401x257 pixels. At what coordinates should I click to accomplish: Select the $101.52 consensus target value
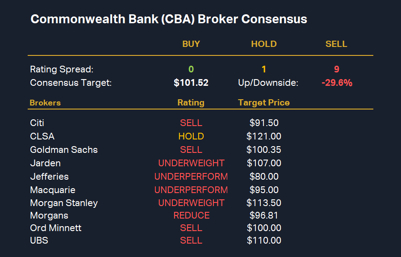(191, 83)
